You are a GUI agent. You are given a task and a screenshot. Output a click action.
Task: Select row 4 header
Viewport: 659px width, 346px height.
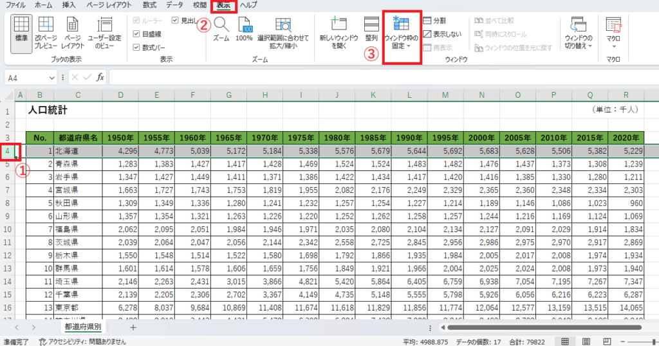point(8,150)
